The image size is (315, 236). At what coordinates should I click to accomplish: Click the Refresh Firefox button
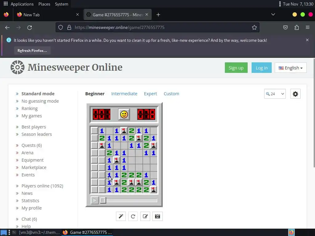[x=32, y=51]
